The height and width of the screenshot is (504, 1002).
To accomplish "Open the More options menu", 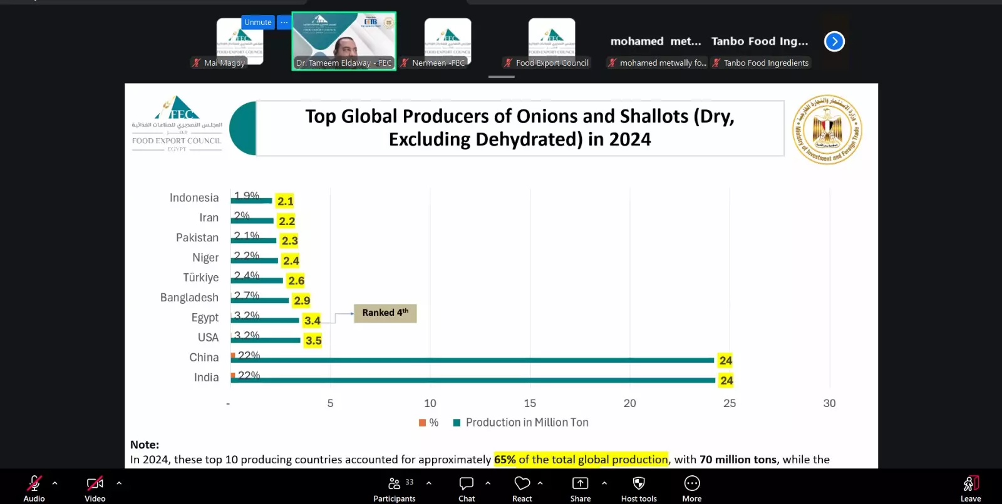I will pyautogui.click(x=691, y=488).
